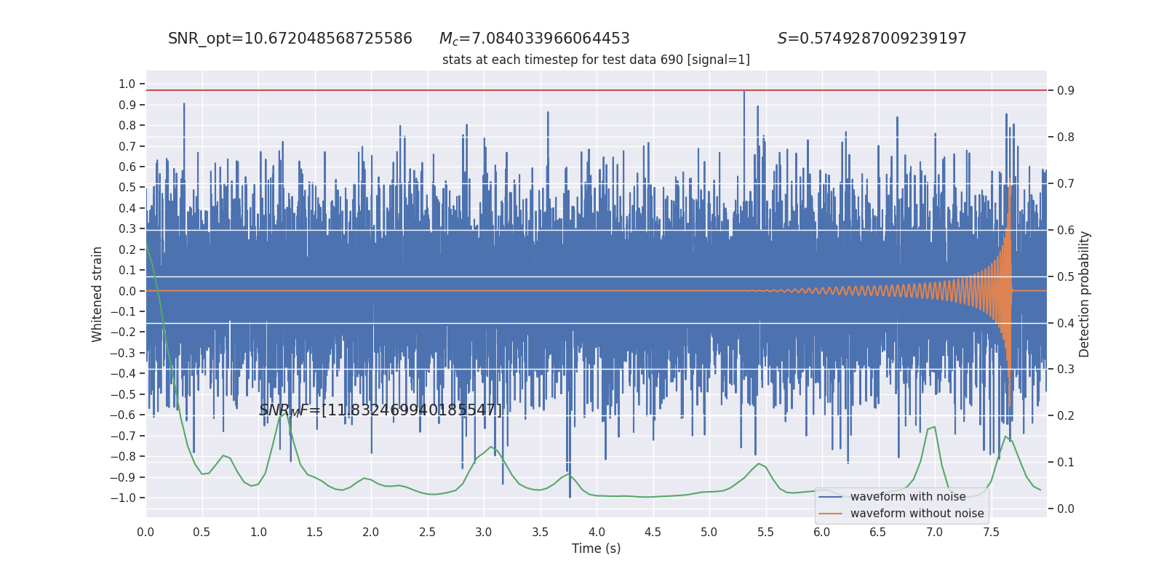Screen dimensions: 1164x582
Task: Click the x-axis tick label 0.5
Action: (202, 532)
